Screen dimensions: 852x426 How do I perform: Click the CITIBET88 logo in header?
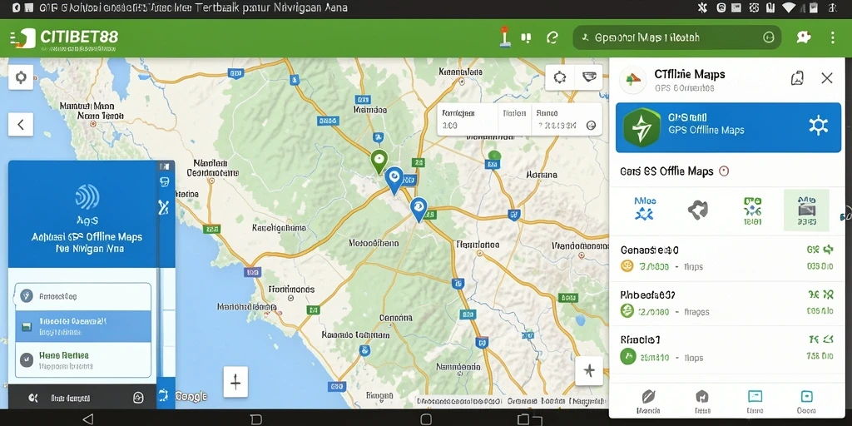coord(63,37)
